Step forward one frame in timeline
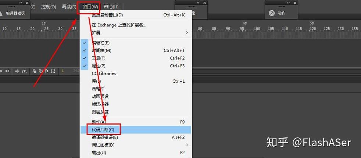This screenshot has height=158, width=361. coord(7,71)
